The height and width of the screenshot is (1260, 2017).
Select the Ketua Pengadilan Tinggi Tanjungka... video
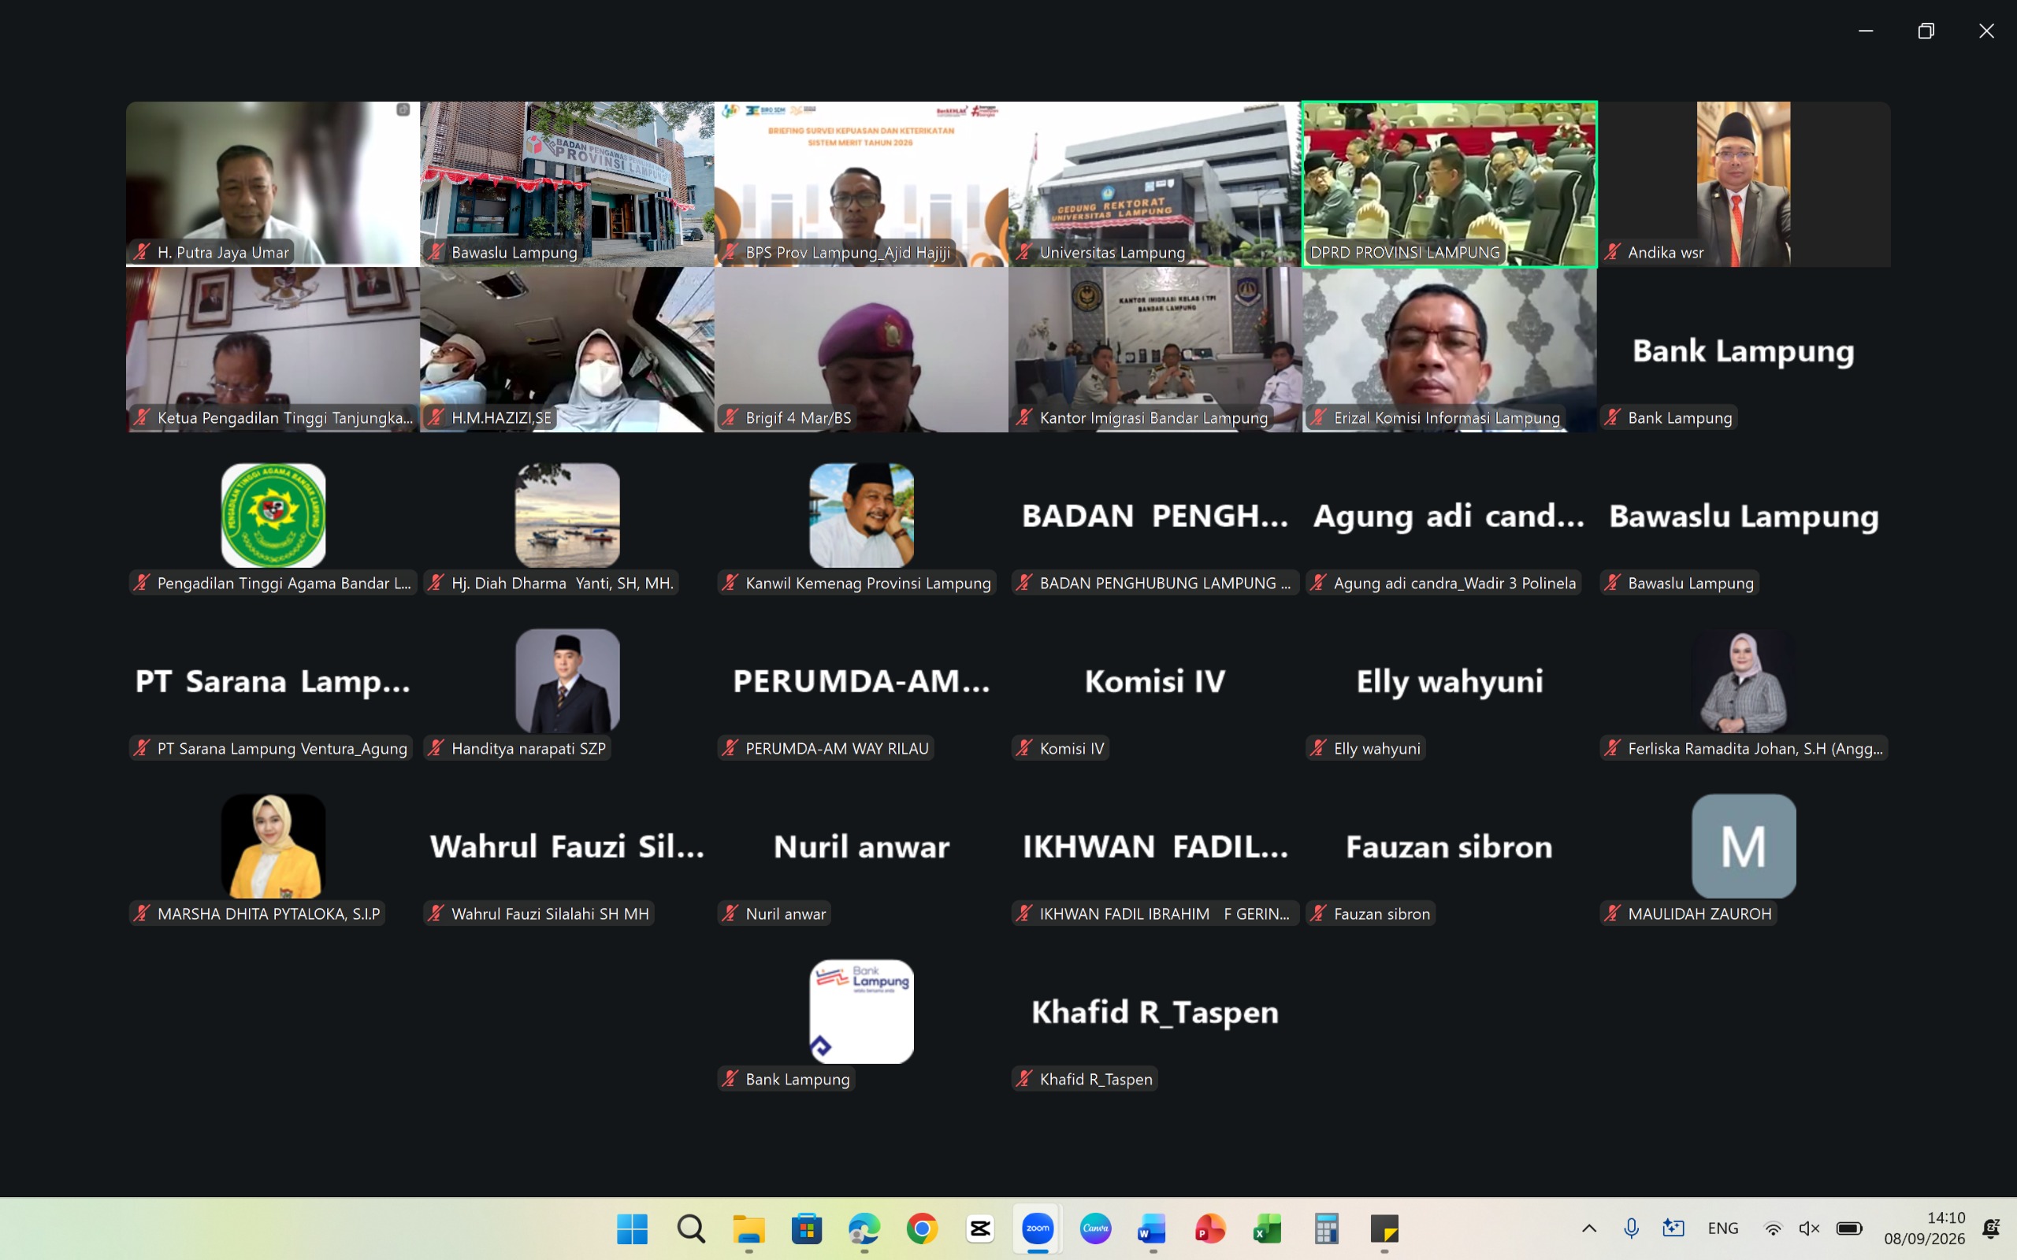[x=273, y=349]
